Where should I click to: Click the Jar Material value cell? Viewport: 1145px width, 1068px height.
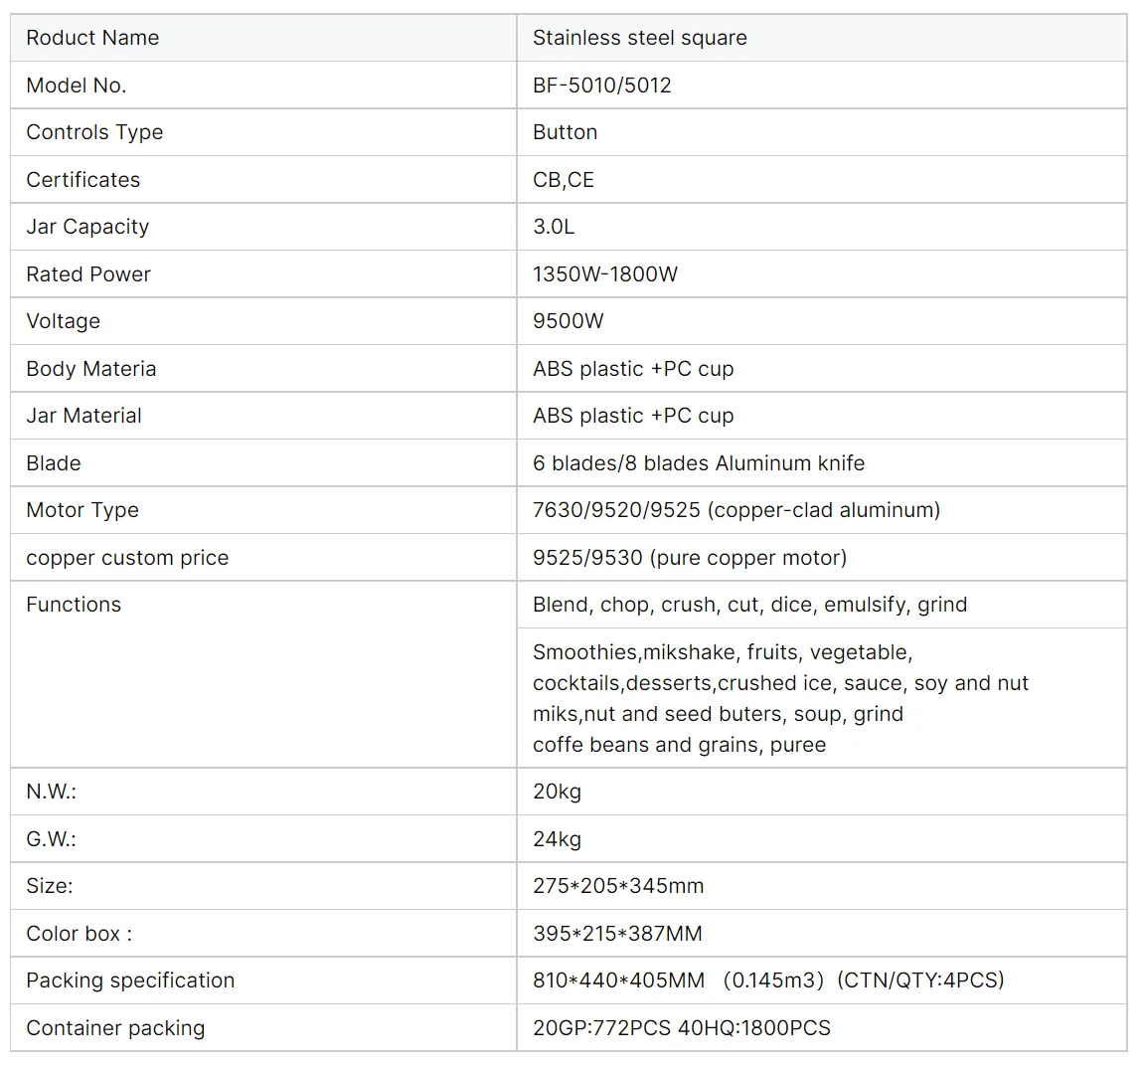(632, 416)
